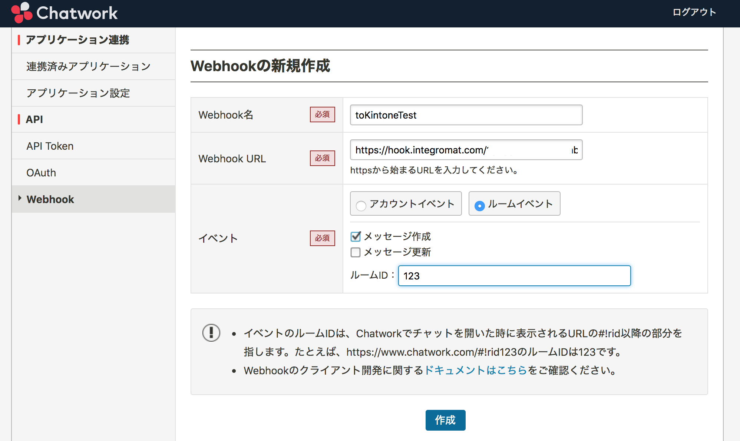
Task: Click the exclamation info icon
Action: pos(211,332)
